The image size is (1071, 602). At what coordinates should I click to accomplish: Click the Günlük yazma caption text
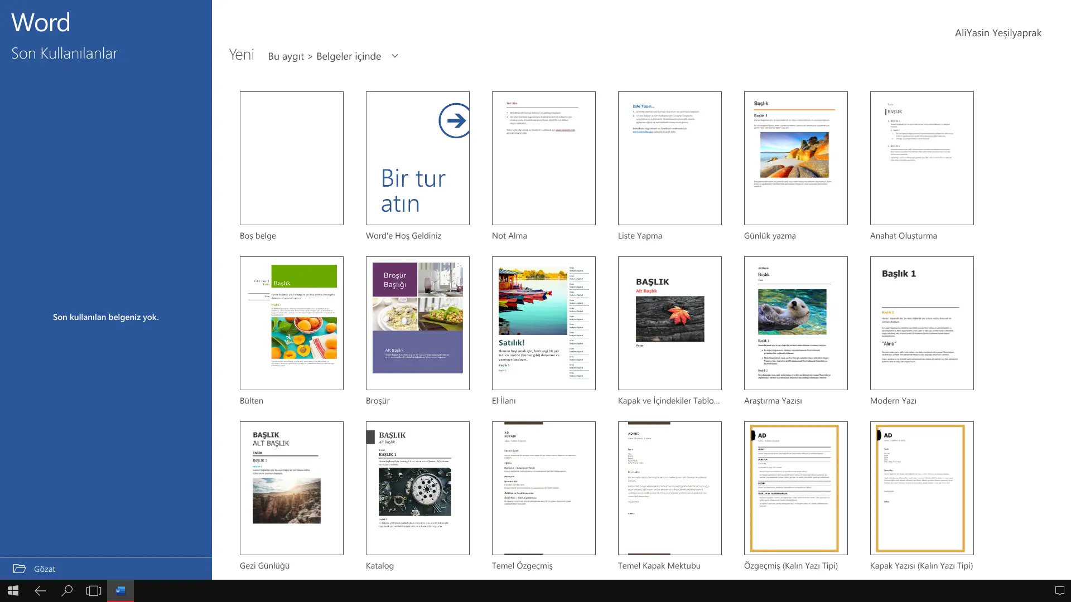[x=770, y=236]
